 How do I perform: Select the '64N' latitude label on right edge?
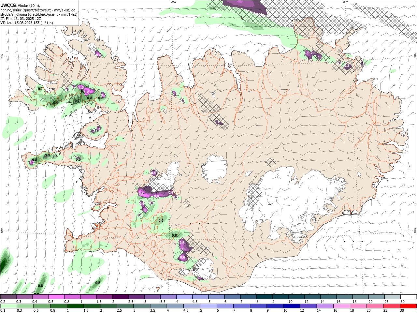pyautogui.click(x=415, y=230)
